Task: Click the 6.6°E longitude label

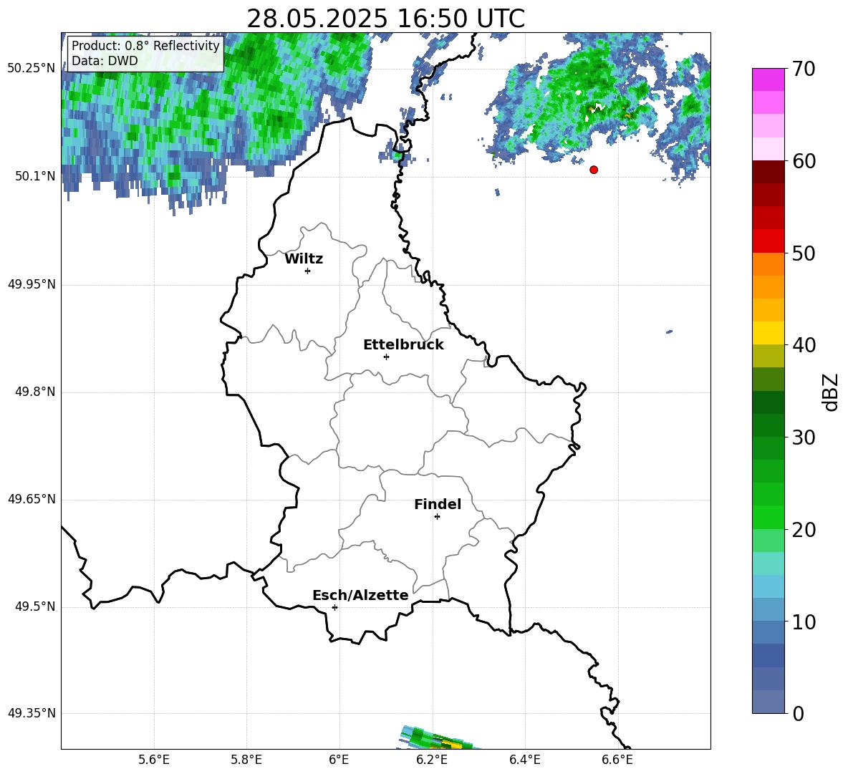Action: click(617, 760)
